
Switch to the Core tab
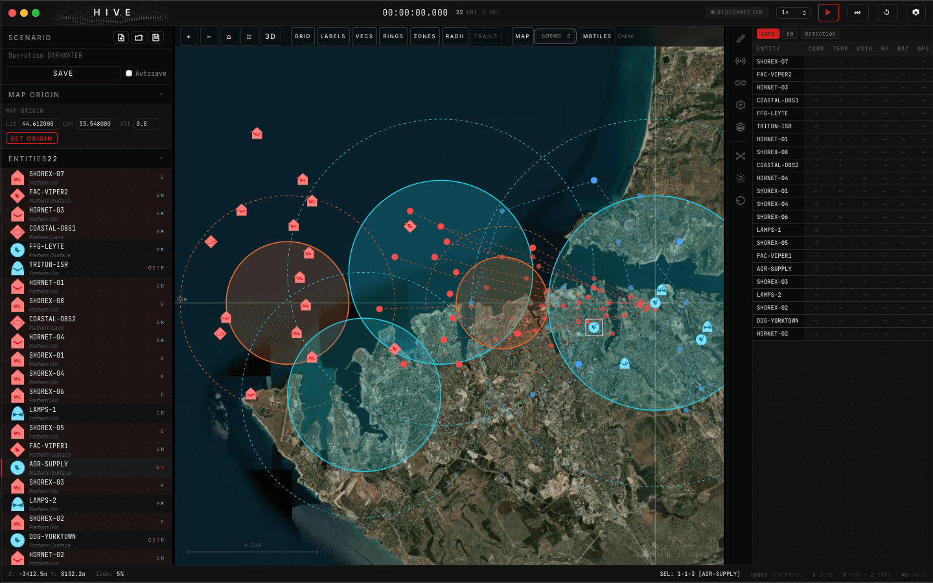pos(768,34)
